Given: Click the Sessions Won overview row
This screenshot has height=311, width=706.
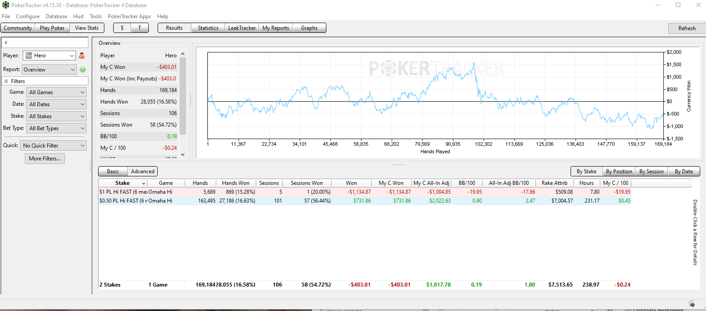Looking at the screenshot, I should click(x=139, y=125).
